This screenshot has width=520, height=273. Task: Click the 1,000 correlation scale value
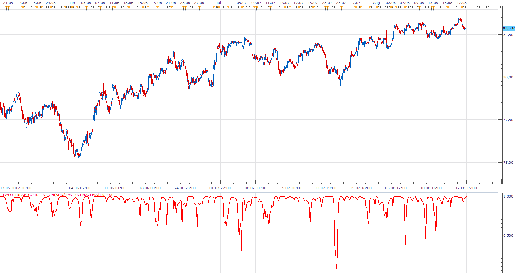508,196
